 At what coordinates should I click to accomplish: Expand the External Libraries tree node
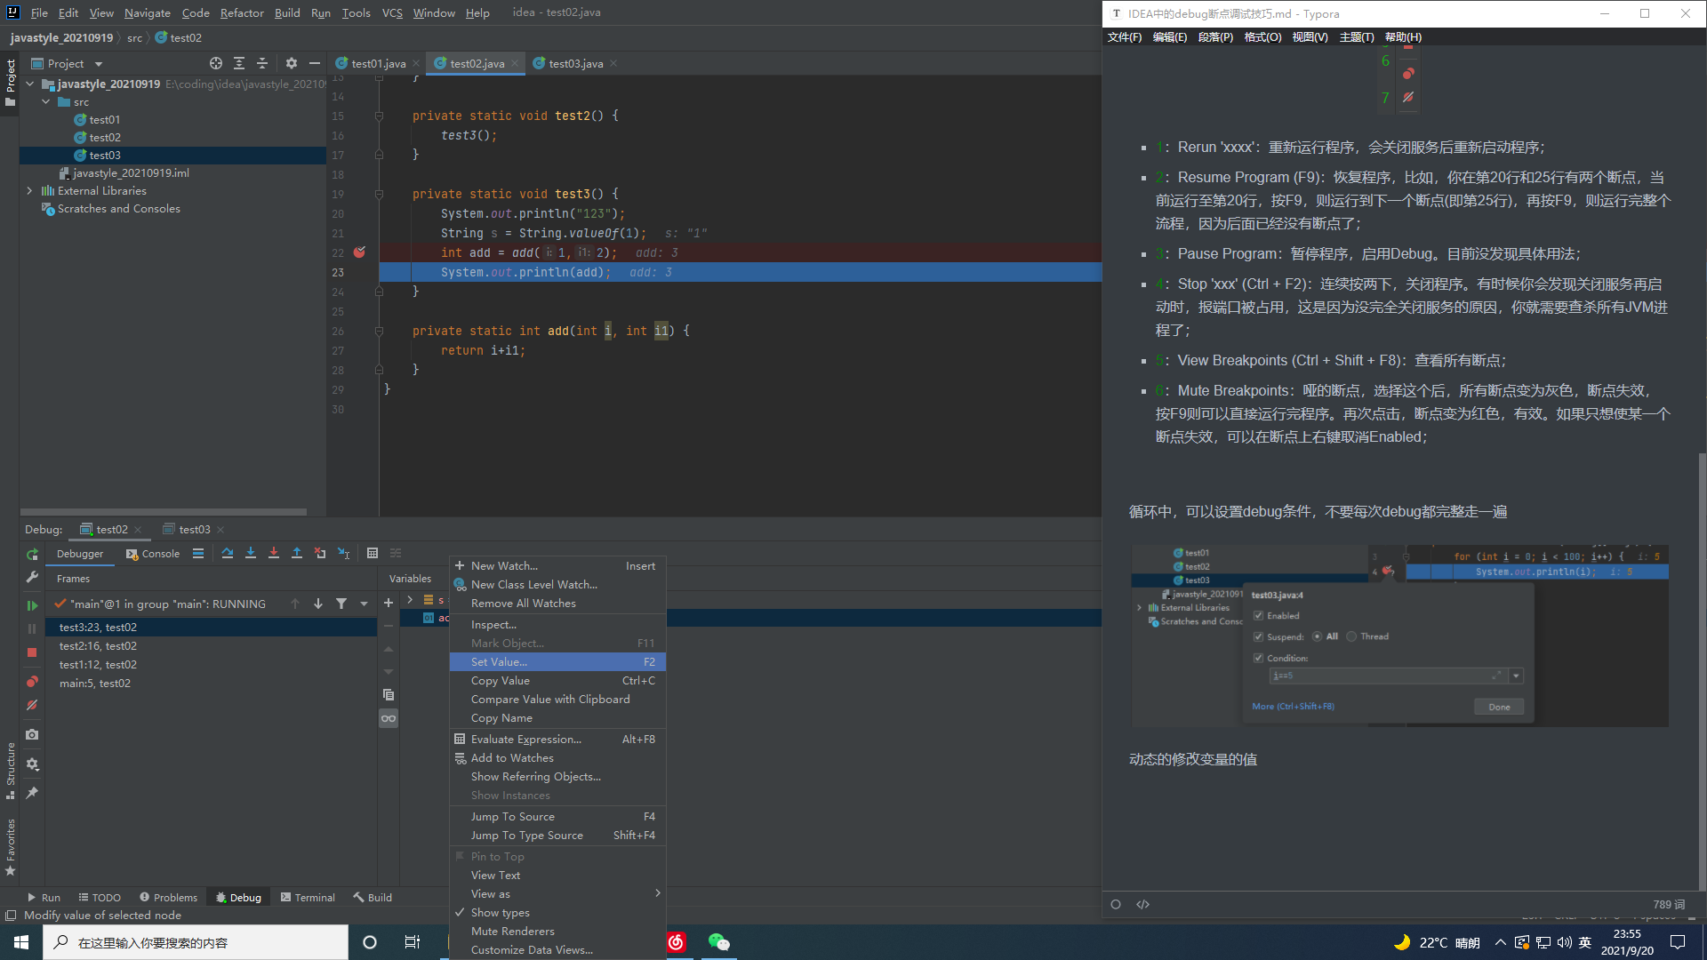[x=29, y=191]
